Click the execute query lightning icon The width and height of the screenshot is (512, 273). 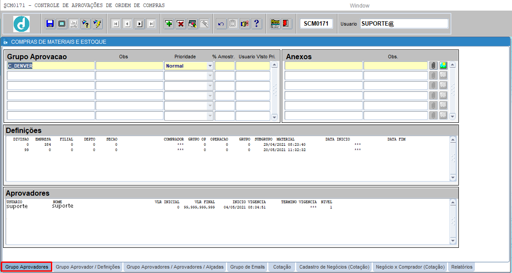pyautogui.click(x=97, y=24)
